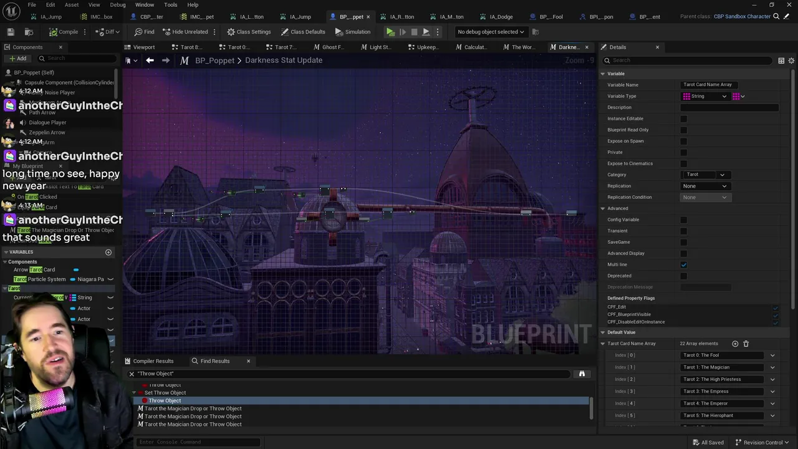Edit the Tarot 1: The Magician value
The image size is (798, 449).
[723, 367]
